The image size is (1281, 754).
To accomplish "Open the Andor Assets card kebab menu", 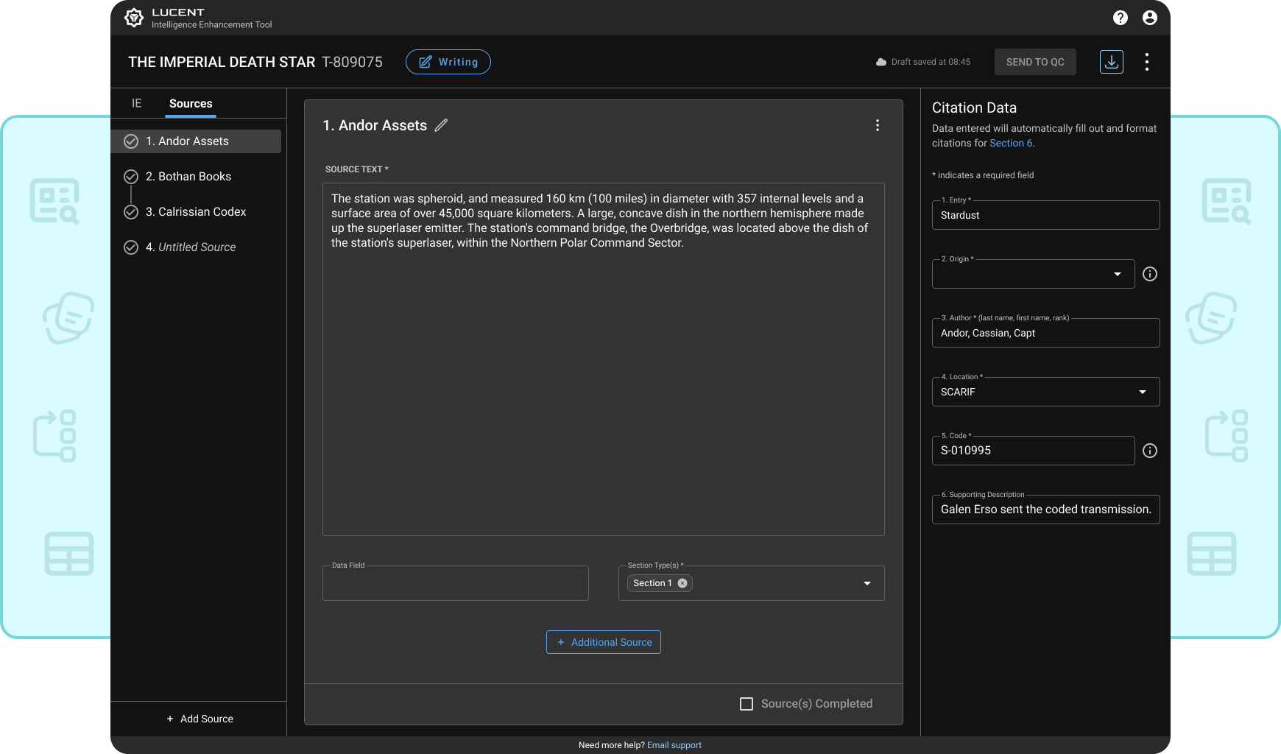I will pos(878,125).
